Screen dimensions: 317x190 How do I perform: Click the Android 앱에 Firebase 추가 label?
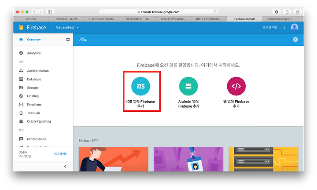188,104
